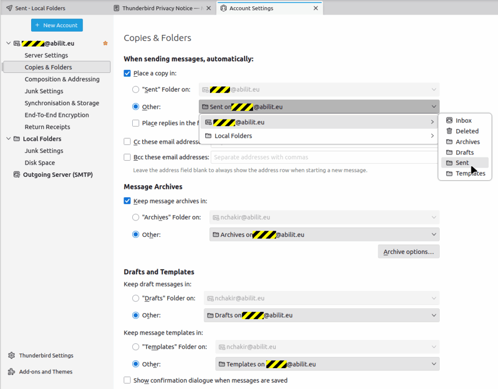Collapse the Local Folders tree in sidebar
Screen dimensions: 498x389
(x=8, y=139)
